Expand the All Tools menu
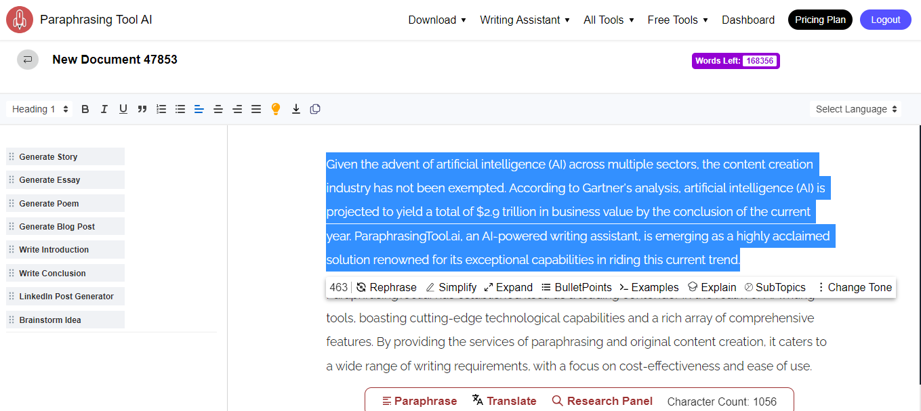 coord(609,20)
